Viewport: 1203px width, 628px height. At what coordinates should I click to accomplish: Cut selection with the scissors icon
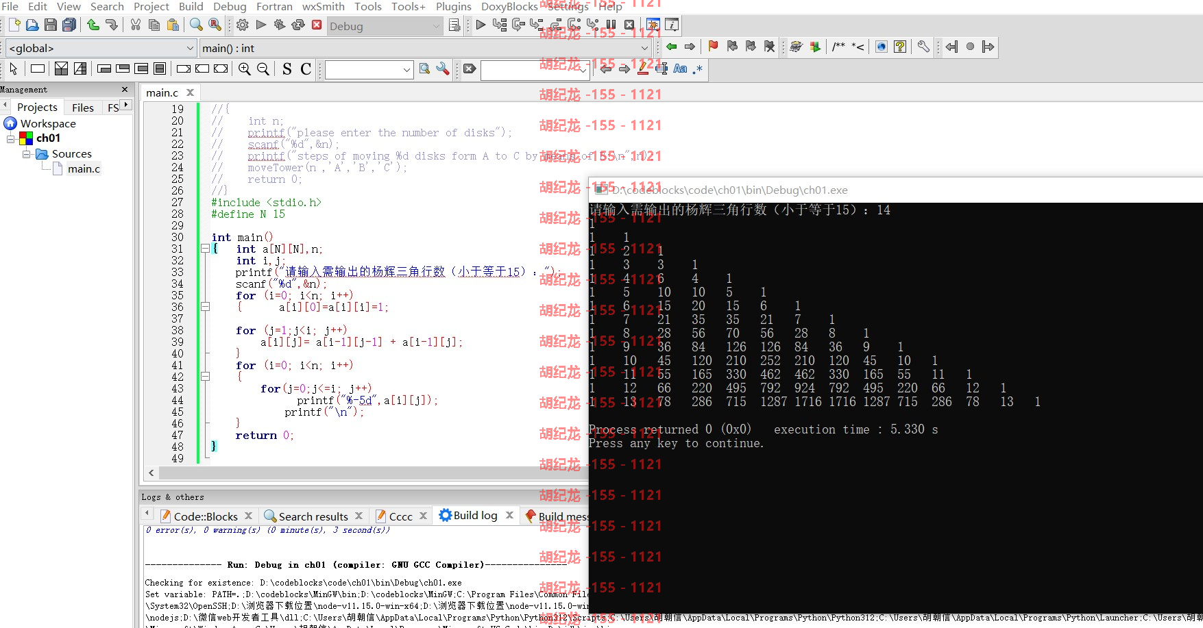pyautogui.click(x=136, y=25)
